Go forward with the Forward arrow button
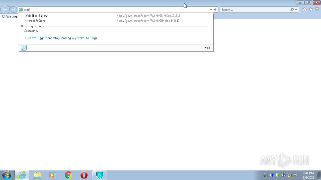The image size is (321, 180). [14, 9]
